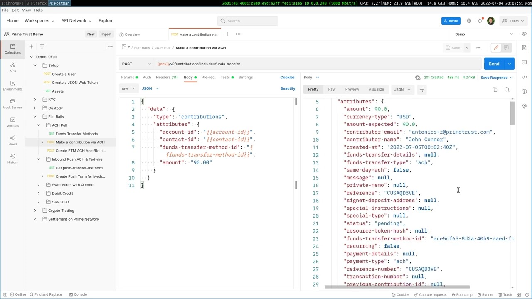Open the Mock Servers sidebar panel
This screenshot has height=299, width=532.
coord(12,104)
